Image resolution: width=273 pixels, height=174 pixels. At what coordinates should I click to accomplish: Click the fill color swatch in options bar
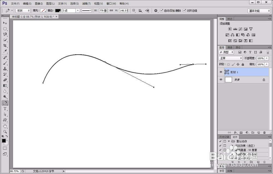[x=43, y=11]
